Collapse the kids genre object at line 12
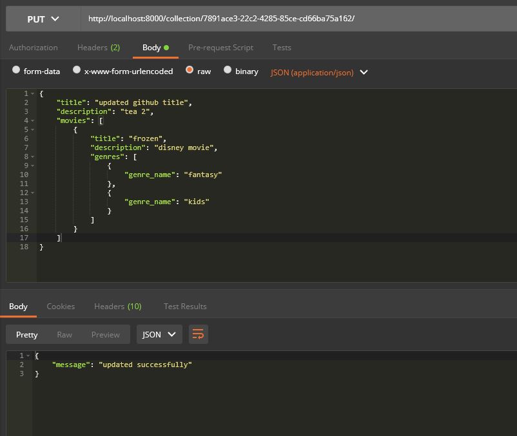This screenshot has width=517, height=436. (x=33, y=193)
